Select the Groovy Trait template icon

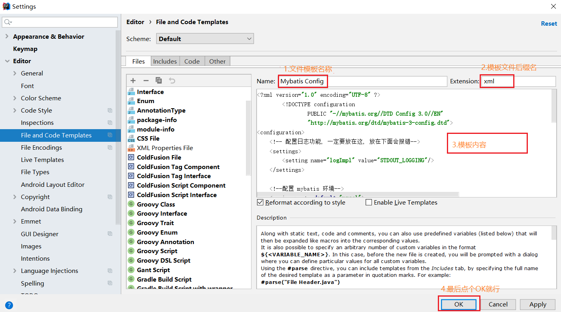pyautogui.click(x=131, y=223)
